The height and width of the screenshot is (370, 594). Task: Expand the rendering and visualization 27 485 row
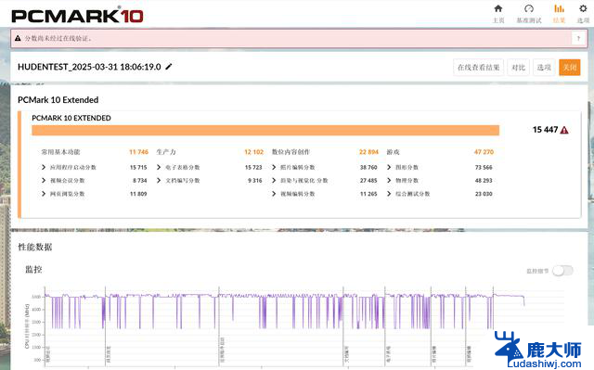325,181
